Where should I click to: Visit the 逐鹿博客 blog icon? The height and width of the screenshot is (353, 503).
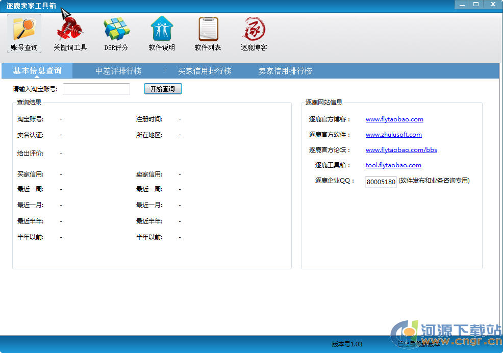(254, 34)
